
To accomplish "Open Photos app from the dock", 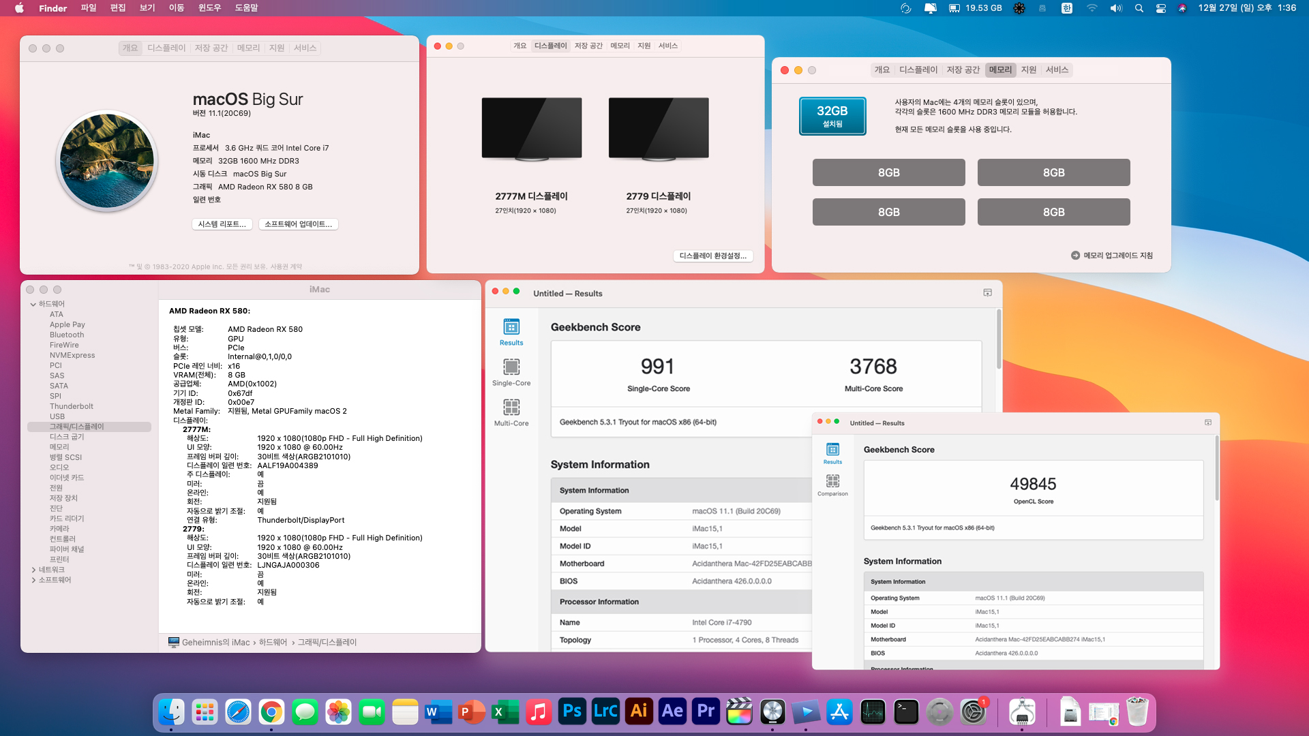I will [338, 712].
